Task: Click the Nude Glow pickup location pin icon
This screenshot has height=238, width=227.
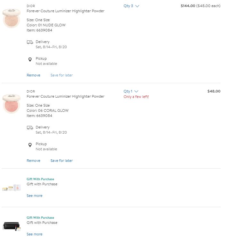Action: [30, 59]
